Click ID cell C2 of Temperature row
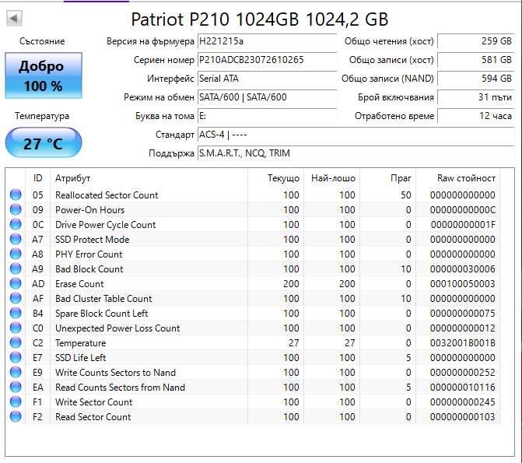Image resolution: width=522 pixels, height=463 pixels. 37,343
